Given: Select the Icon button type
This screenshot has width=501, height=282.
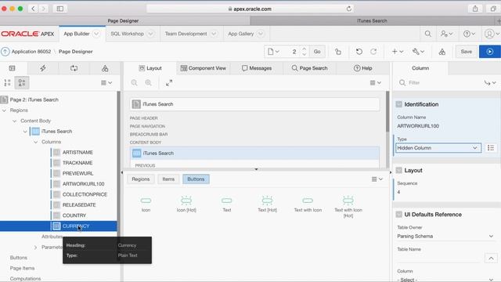Looking at the screenshot, I should click(x=146, y=204).
